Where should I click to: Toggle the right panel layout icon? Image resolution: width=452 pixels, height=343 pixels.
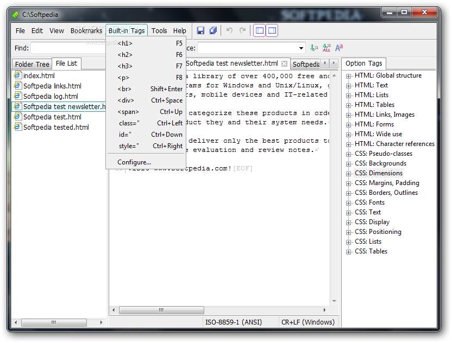272,30
